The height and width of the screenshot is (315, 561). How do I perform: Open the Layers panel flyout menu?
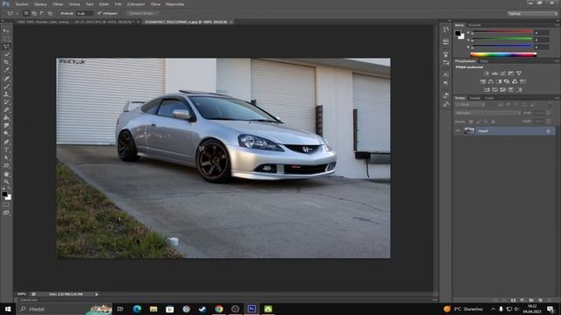[557, 98]
